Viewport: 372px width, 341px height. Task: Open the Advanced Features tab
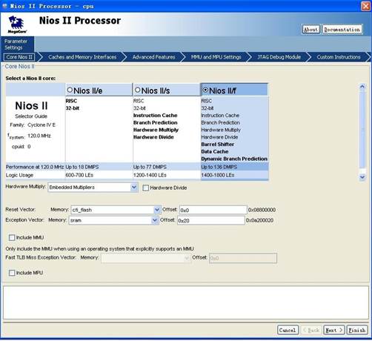pos(153,57)
